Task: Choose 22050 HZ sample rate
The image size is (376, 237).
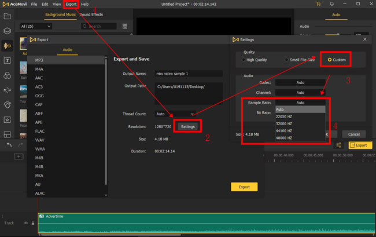Action: click(x=300, y=116)
